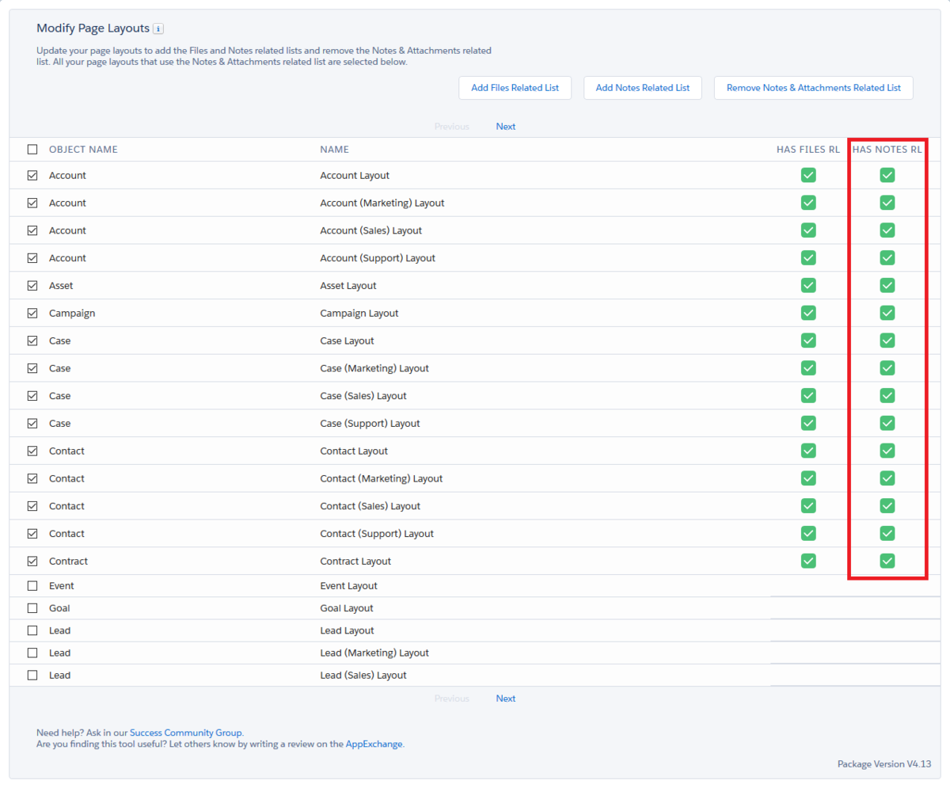Image resolution: width=950 pixels, height=788 pixels.
Task: Uncheck the Campaign Layout row checkbox
Action: tap(32, 313)
